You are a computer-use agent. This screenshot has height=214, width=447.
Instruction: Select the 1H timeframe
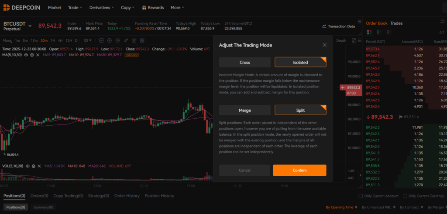(x=53, y=40)
